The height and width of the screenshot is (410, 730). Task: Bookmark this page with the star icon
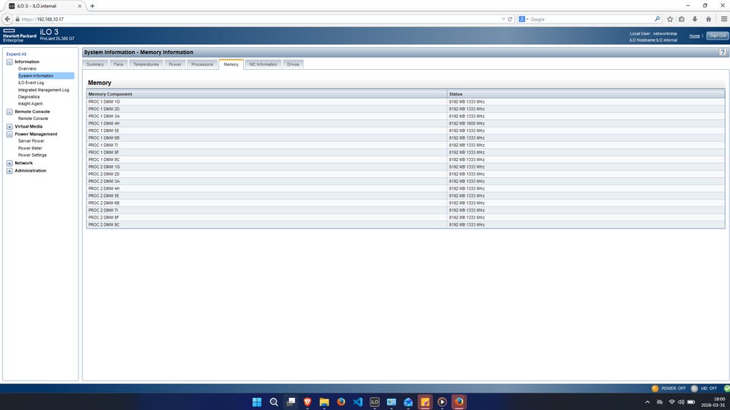670,19
